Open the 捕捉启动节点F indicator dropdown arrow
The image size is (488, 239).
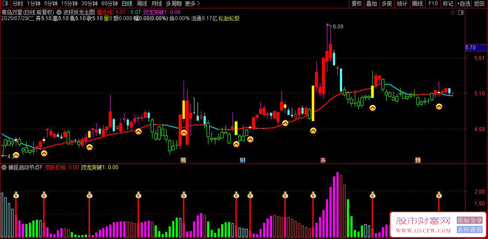[3, 167]
